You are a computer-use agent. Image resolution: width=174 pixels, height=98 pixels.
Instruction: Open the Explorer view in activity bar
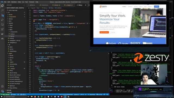[2, 6]
